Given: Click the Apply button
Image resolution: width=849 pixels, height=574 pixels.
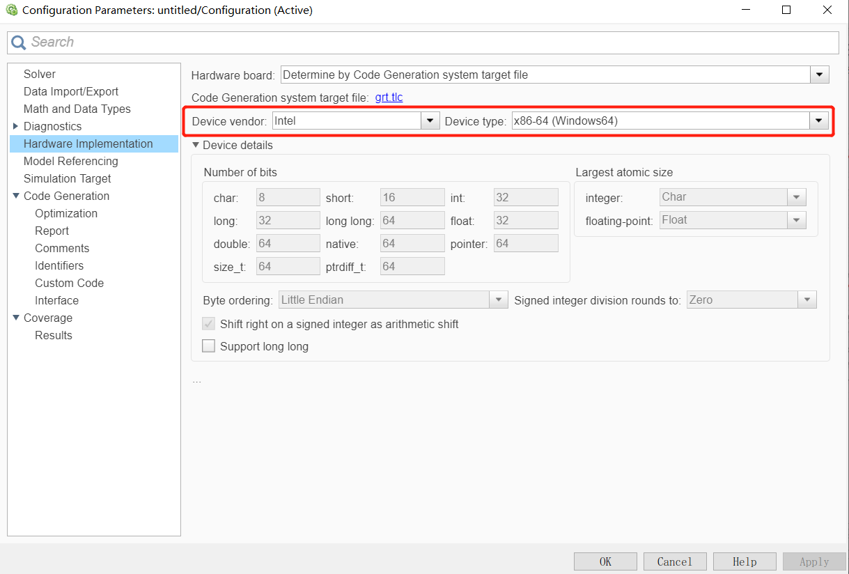Looking at the screenshot, I should coord(814,561).
